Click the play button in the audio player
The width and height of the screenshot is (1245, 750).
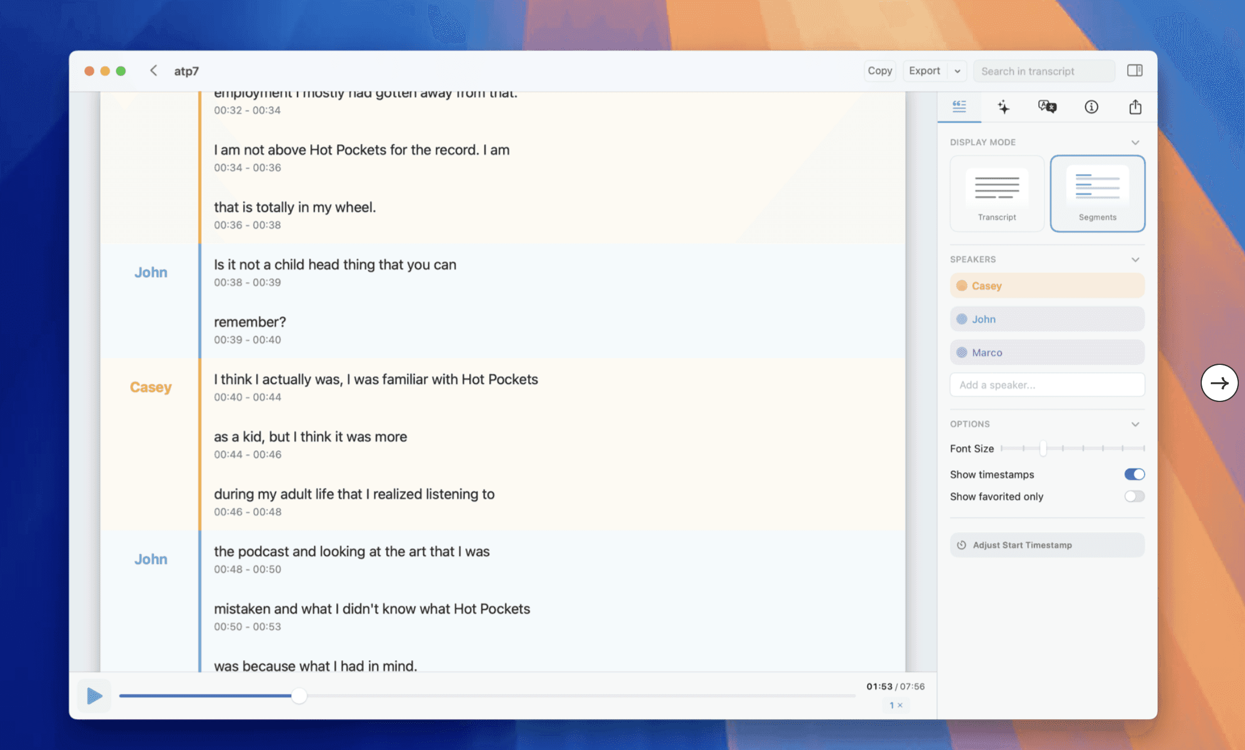(x=94, y=696)
